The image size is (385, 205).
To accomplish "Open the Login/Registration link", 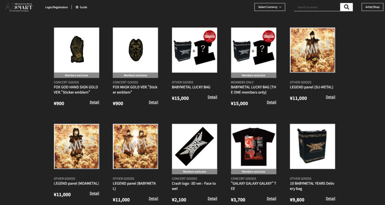I will point(56,8).
